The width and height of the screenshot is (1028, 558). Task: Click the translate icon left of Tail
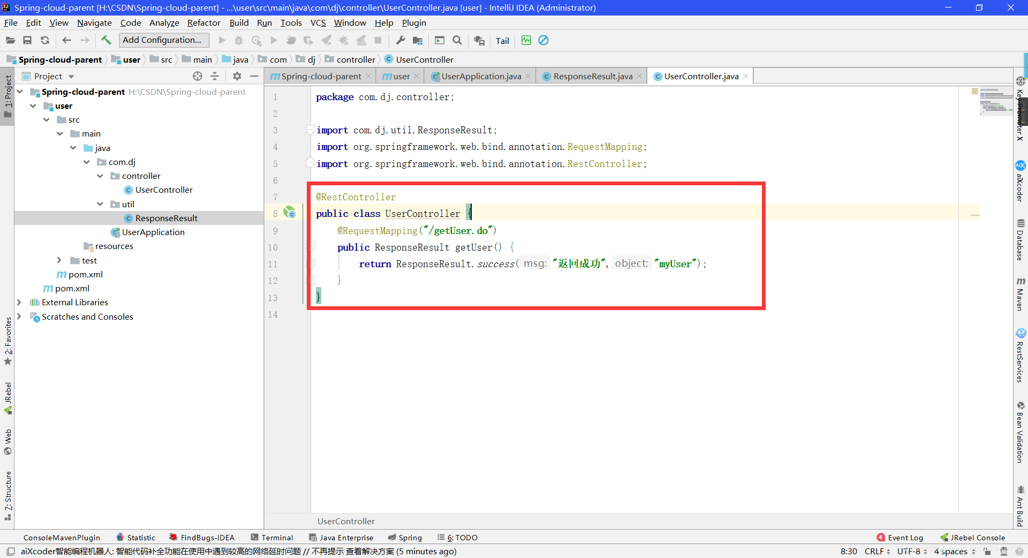pos(479,40)
